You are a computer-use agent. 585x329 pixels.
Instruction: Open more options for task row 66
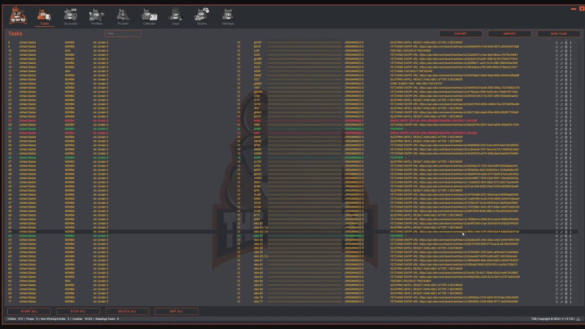(571, 281)
